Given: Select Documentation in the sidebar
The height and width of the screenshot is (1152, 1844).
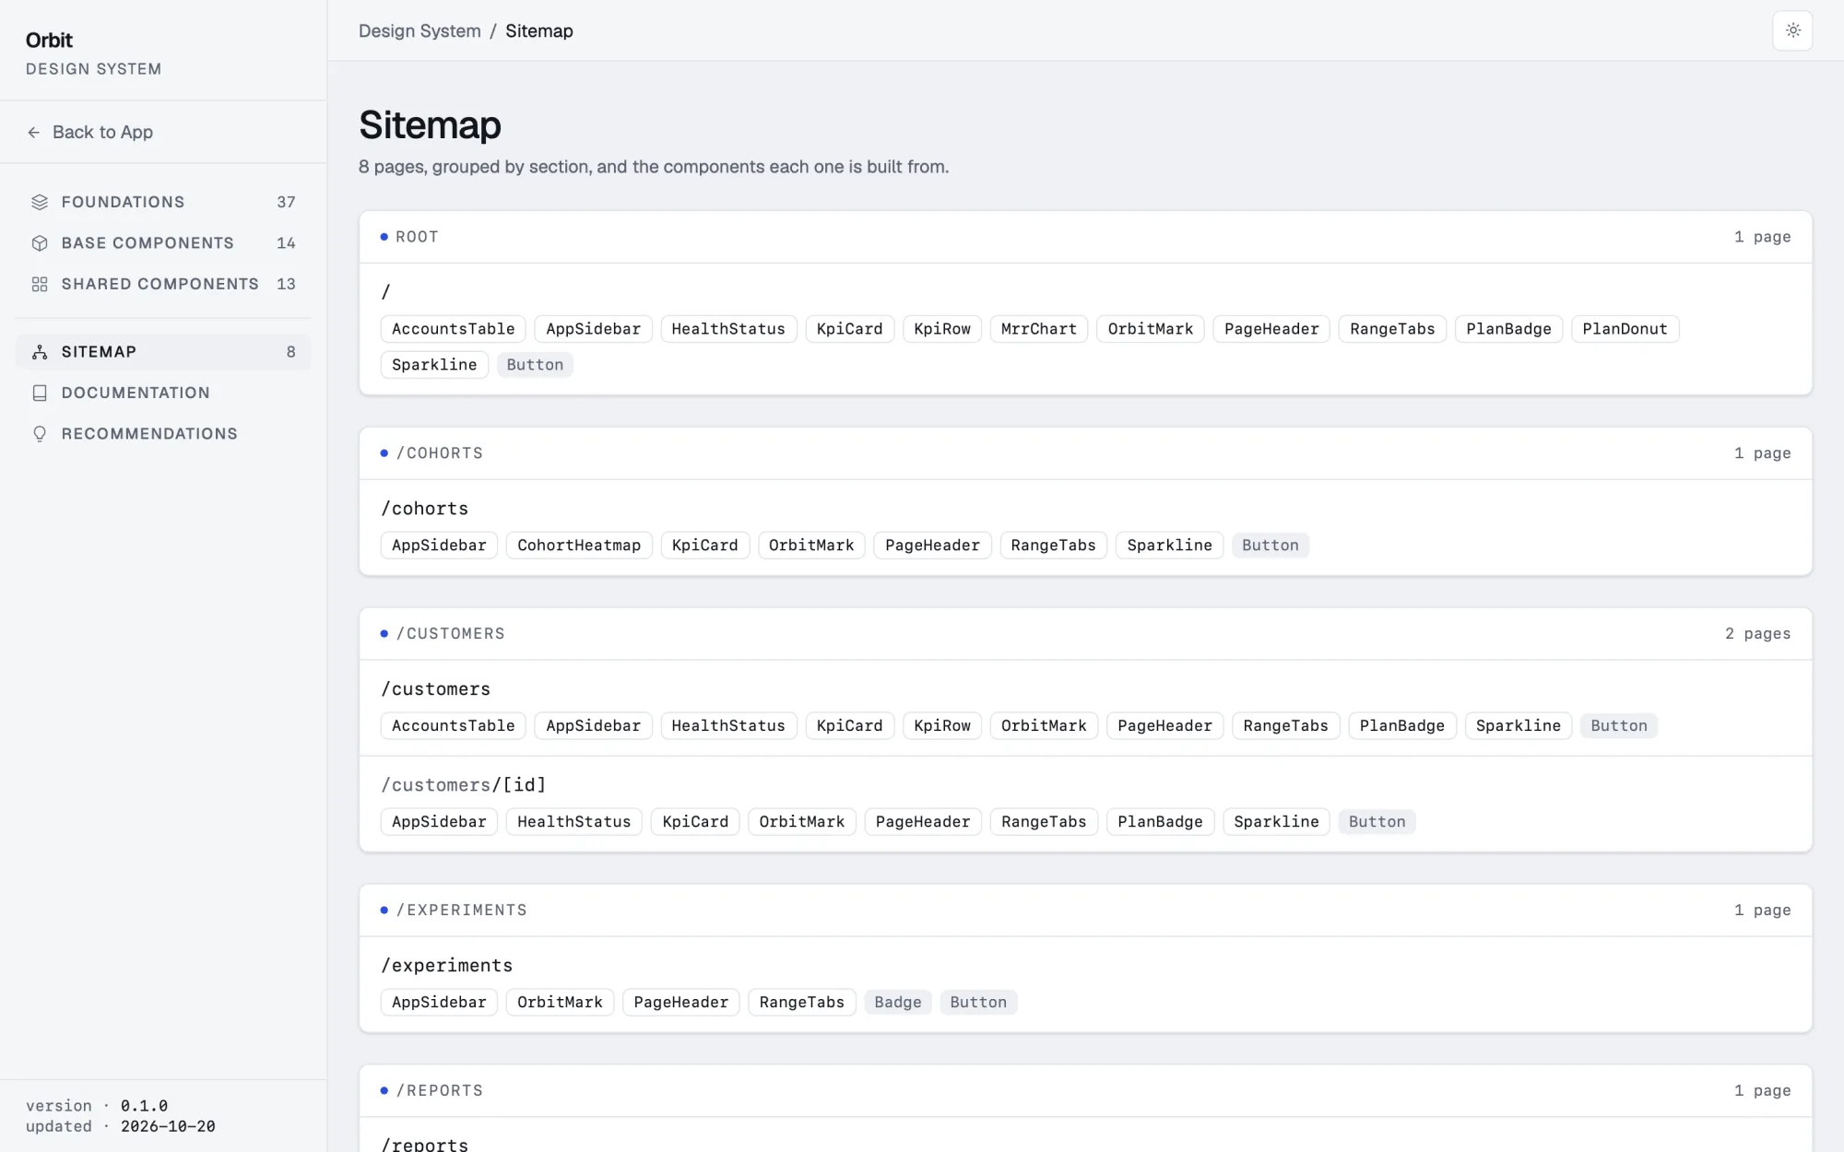Looking at the screenshot, I should click(163, 393).
